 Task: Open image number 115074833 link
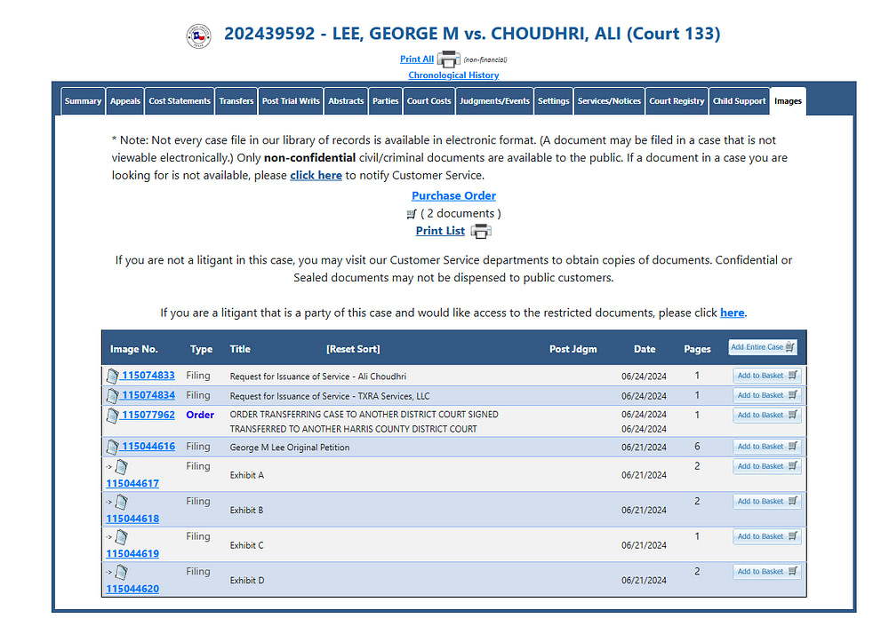click(x=148, y=376)
